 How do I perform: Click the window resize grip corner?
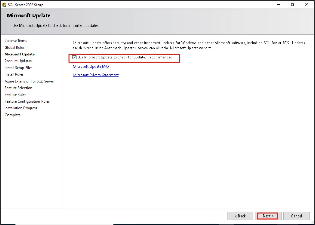coord(313,222)
